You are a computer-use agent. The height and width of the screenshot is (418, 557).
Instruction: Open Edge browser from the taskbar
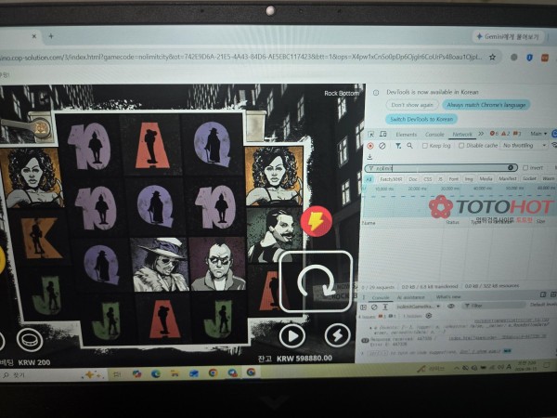point(156,373)
